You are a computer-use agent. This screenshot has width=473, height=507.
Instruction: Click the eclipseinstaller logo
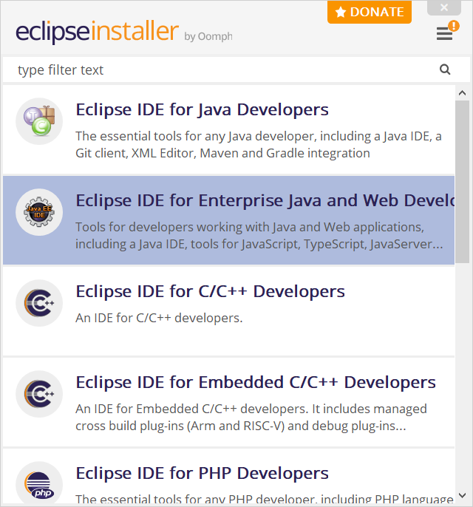point(97,31)
